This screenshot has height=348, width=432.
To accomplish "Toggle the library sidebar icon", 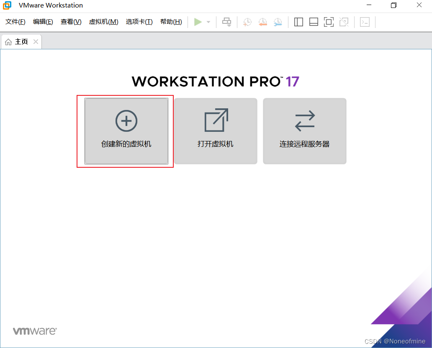I will point(298,22).
